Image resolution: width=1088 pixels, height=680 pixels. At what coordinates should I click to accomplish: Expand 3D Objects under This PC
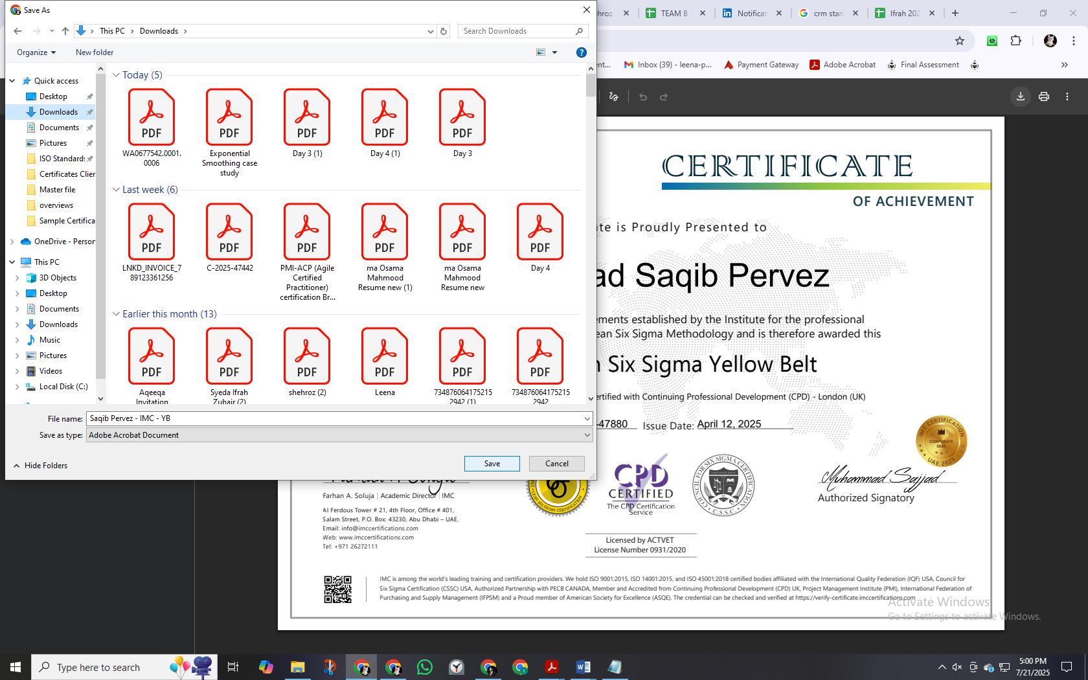17,278
